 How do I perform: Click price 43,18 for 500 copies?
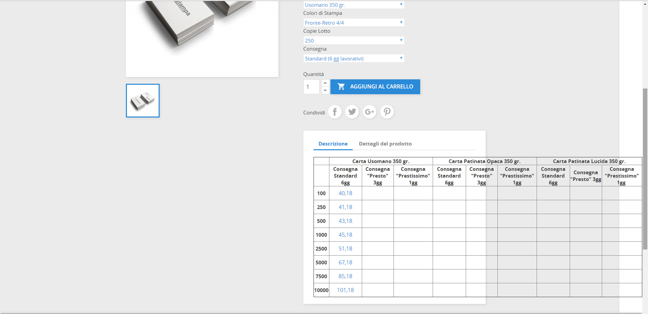coord(345,221)
